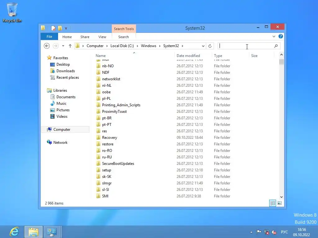Go up one folder level
Viewport: 318px width, 238px height.
tap(70, 46)
